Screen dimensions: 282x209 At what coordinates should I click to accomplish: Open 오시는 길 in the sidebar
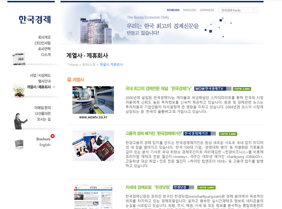(x=44, y=119)
